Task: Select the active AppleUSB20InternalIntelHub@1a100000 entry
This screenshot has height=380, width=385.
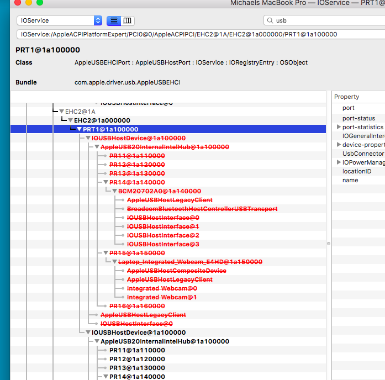Action: [x=164, y=341]
